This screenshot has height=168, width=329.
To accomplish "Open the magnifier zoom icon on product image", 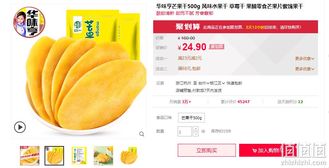I will pyautogui.click(x=142, y=134).
